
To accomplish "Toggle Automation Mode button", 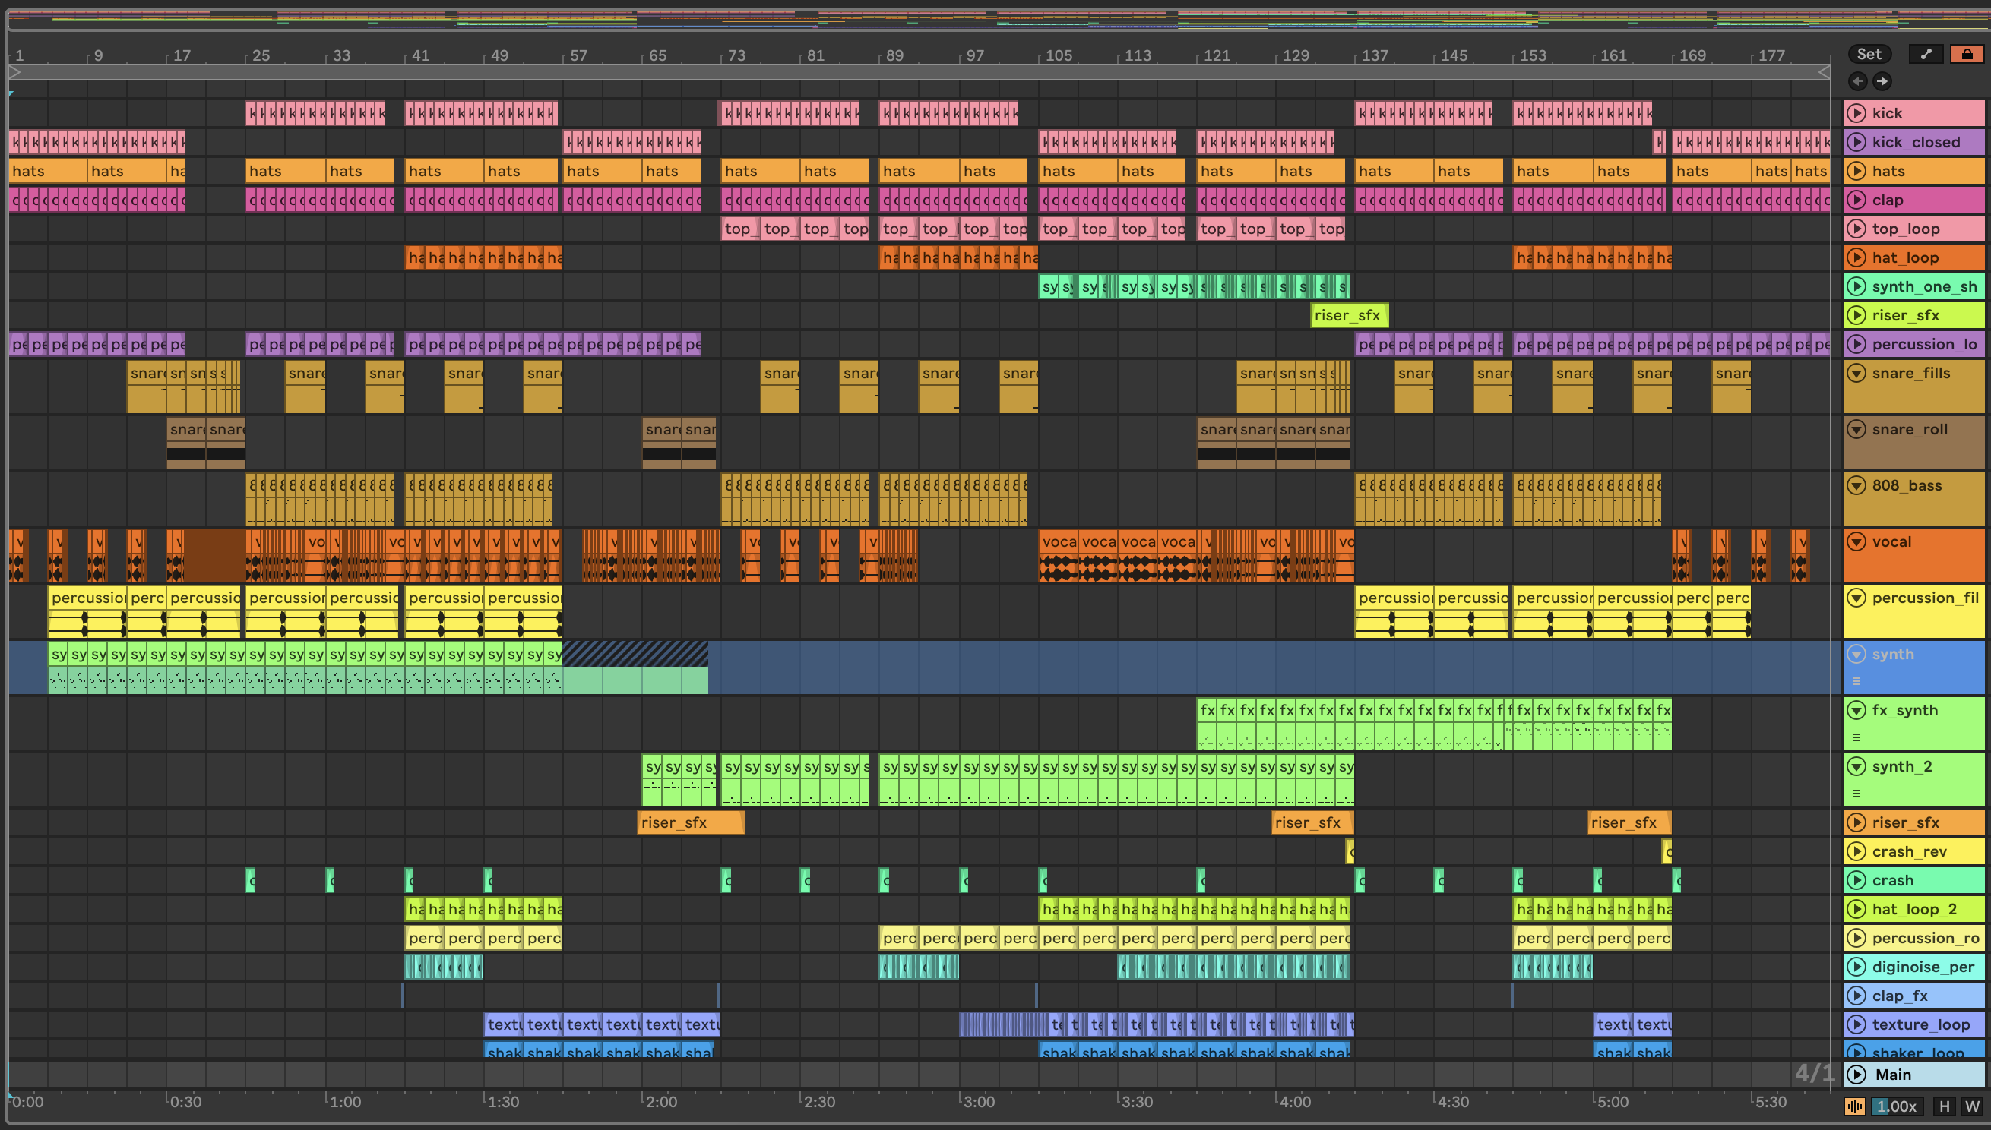I will [1926, 54].
